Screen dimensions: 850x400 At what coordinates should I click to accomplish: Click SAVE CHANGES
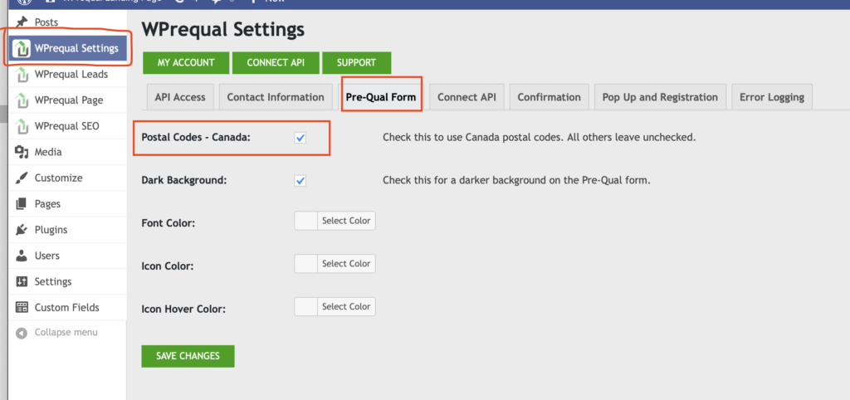point(188,356)
